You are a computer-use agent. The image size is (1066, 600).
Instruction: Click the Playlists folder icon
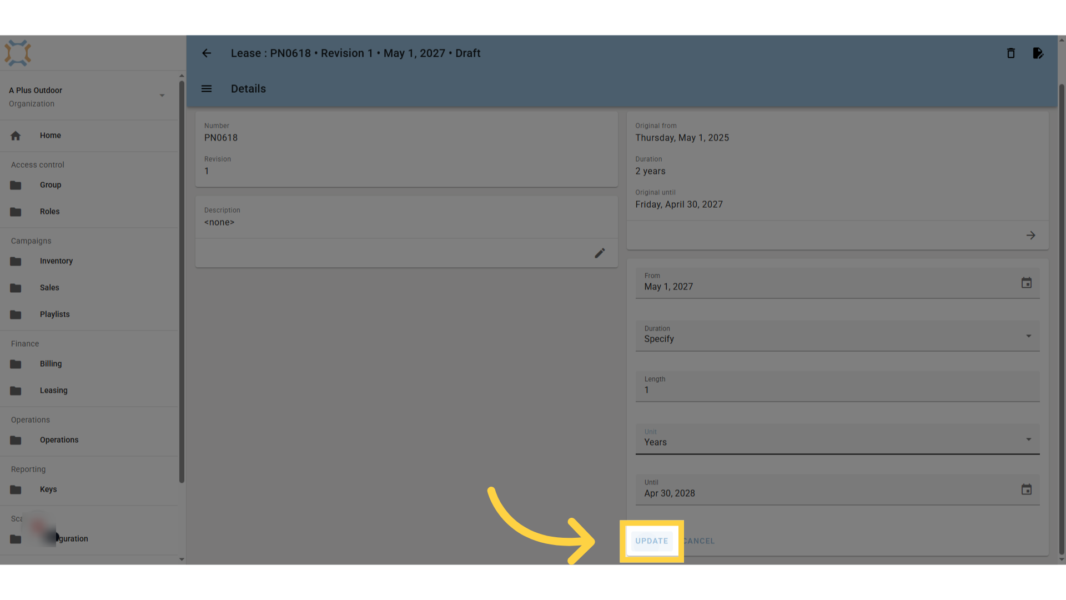coord(16,314)
